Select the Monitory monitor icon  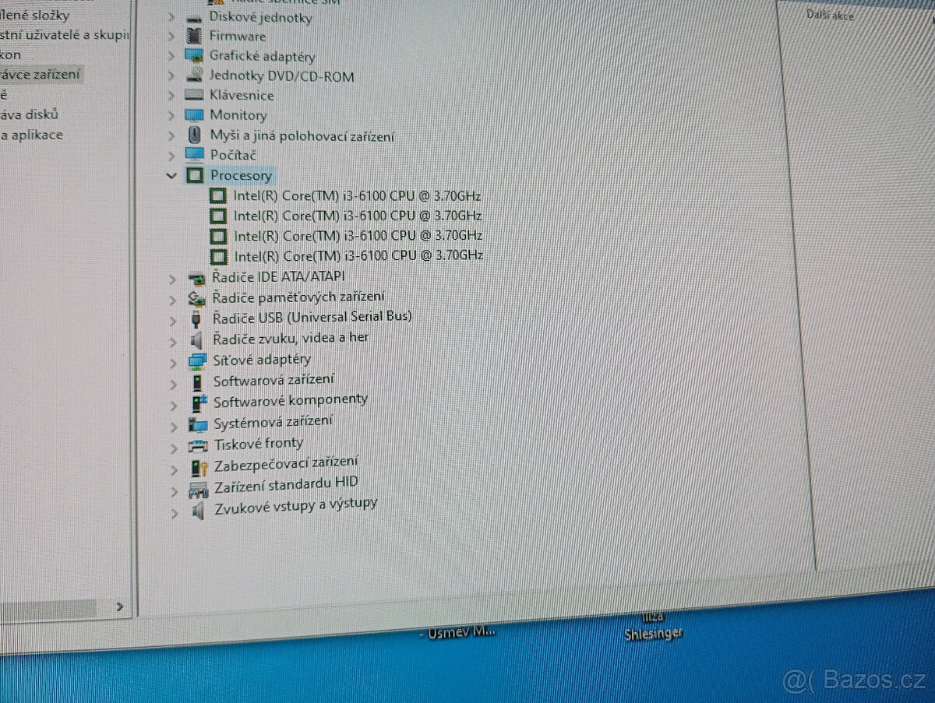[195, 114]
